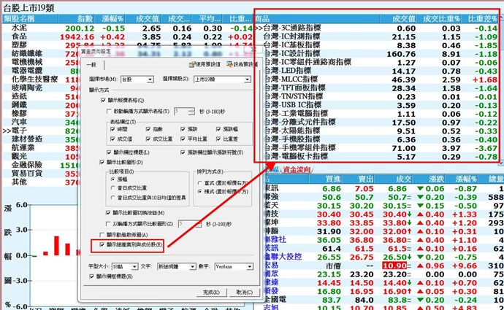Viewport: 504px width, 310px height.
Task: Sort by the 類股名稱 column header
Action: click(x=30, y=19)
